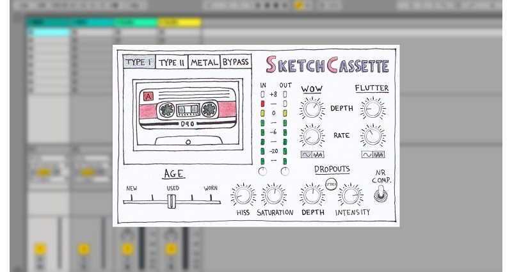Select the highlighted cyan clip slot in Ableton
This screenshot has height=272, width=512.
point(49,32)
